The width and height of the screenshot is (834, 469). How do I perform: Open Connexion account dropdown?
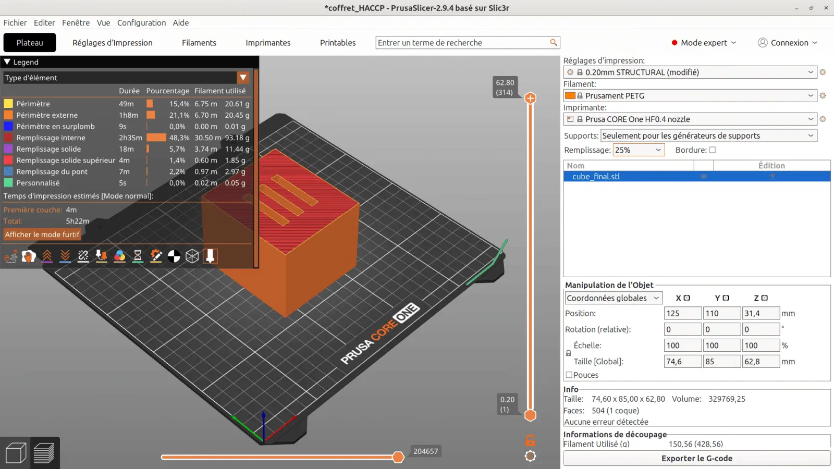click(788, 43)
